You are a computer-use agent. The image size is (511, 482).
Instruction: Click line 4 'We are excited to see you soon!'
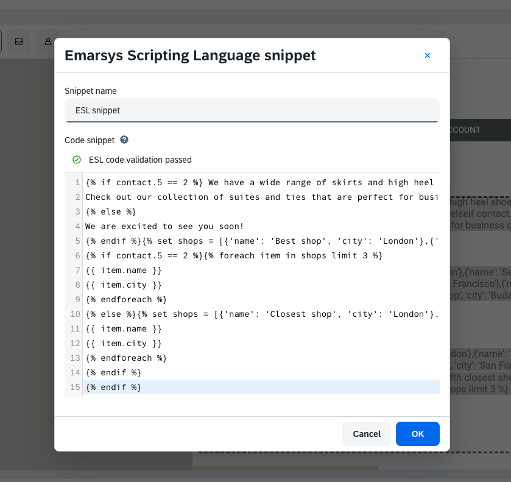pos(164,227)
